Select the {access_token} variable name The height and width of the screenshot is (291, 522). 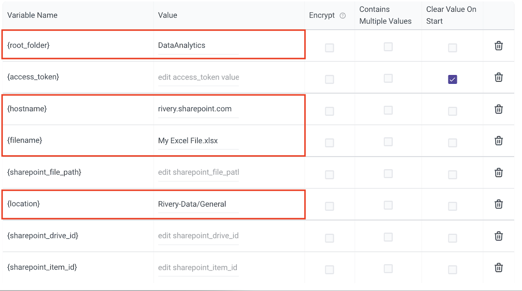pyautogui.click(x=33, y=77)
